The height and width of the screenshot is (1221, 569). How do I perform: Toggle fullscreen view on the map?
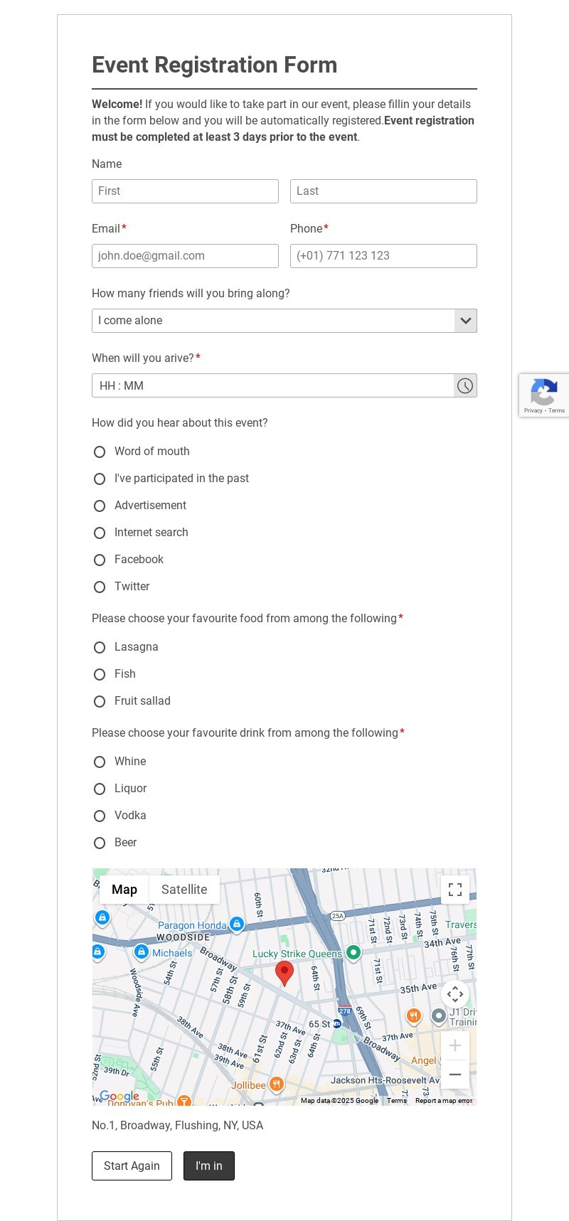(455, 890)
